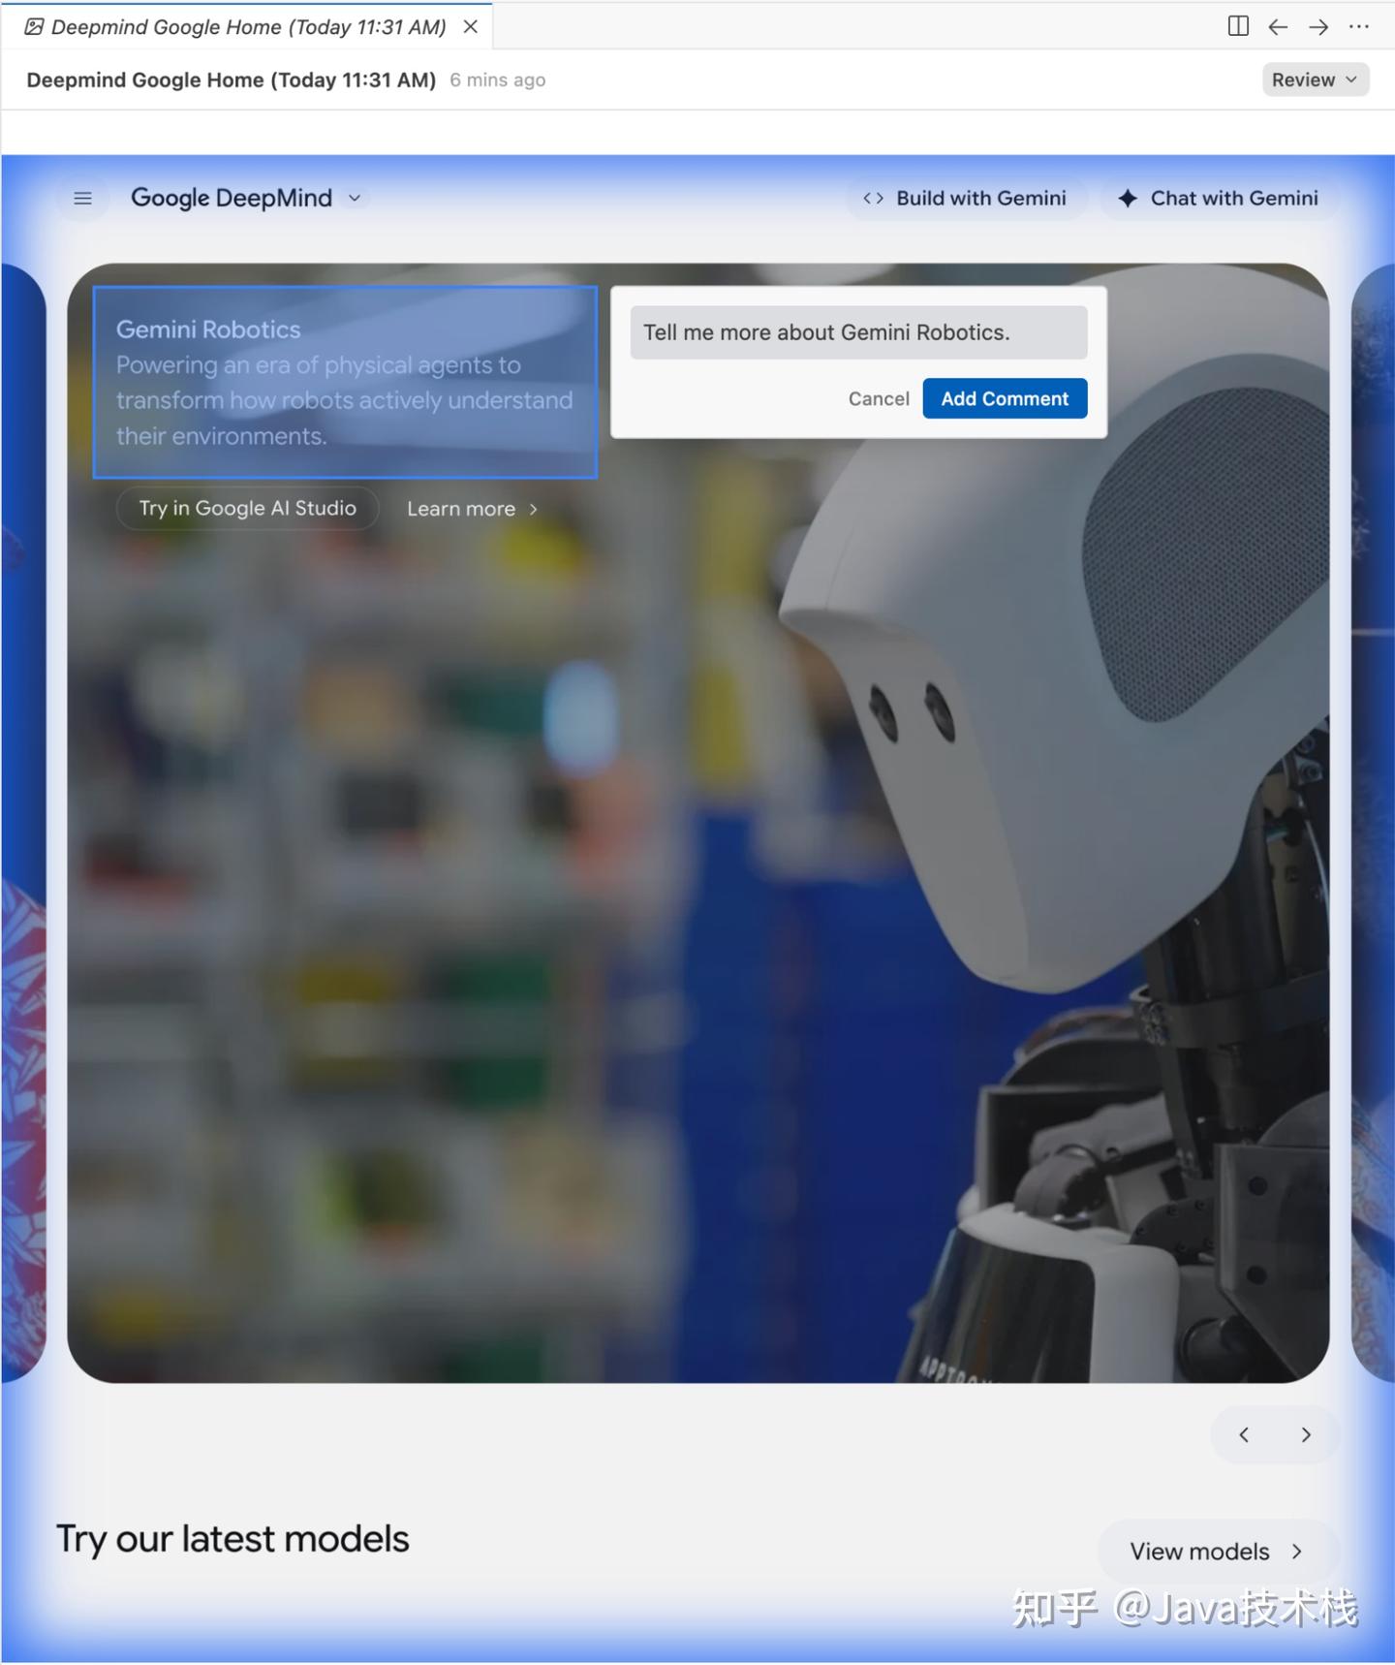
Task: Click the comment text input field
Action: (x=858, y=332)
